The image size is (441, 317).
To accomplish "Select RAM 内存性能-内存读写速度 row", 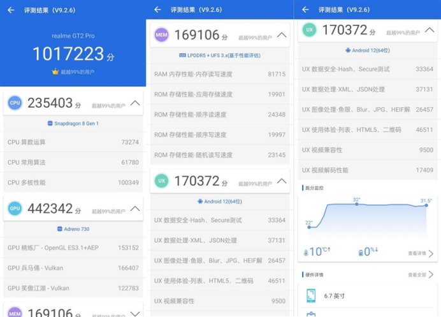I will point(220,74).
